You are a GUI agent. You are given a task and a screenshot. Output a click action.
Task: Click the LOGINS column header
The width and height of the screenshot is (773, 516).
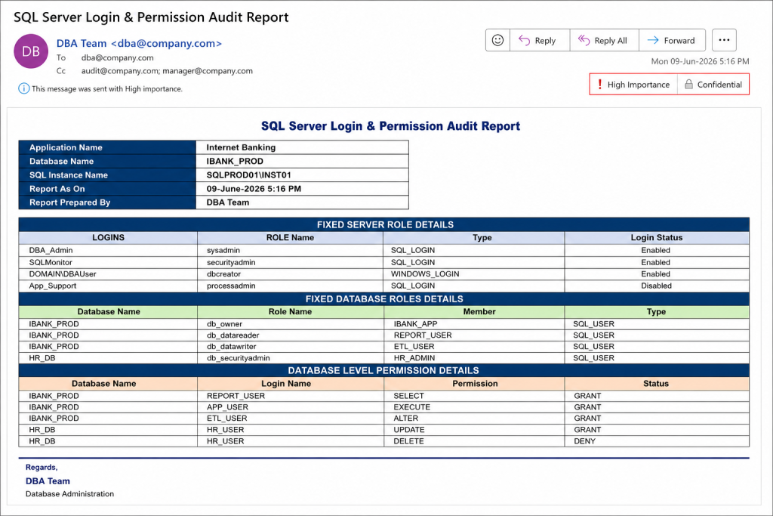pyautogui.click(x=108, y=238)
